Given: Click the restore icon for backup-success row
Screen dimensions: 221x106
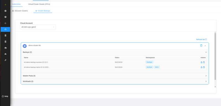Looking at the screenshot, I should click(201, 62).
